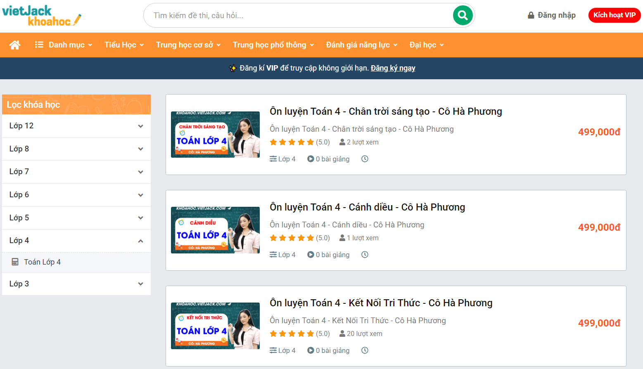
Task: Click the star rating of Cánh diều course
Action: click(x=292, y=238)
